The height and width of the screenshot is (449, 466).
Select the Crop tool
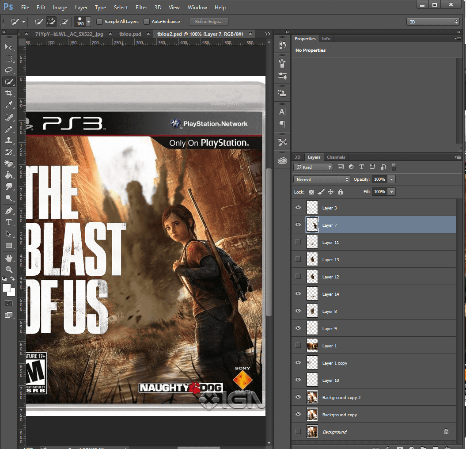coord(8,93)
